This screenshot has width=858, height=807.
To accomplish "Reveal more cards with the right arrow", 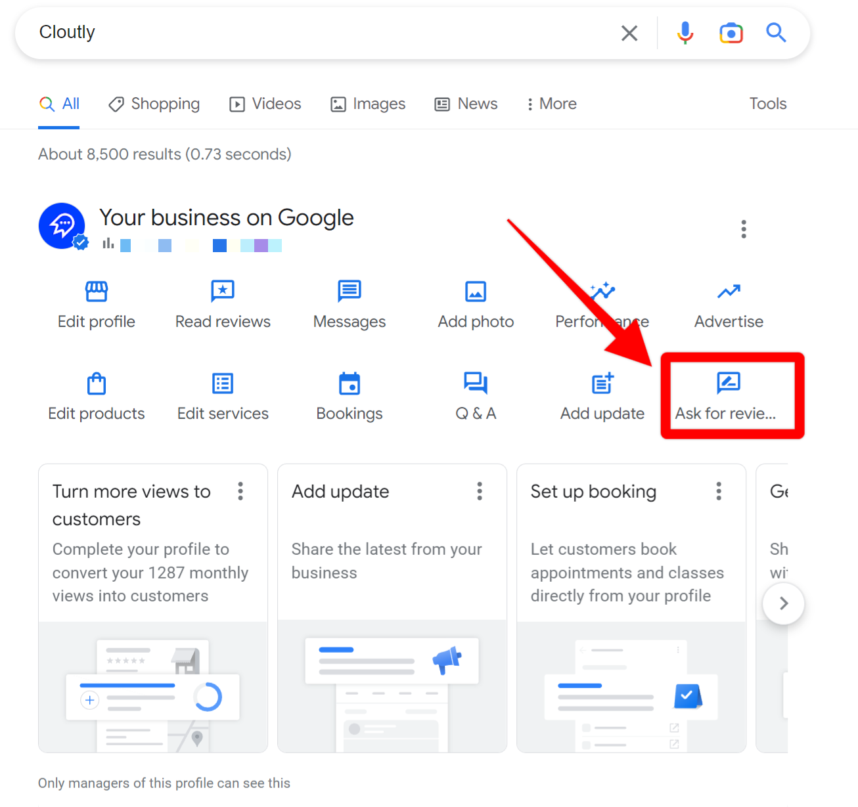I will click(x=783, y=603).
